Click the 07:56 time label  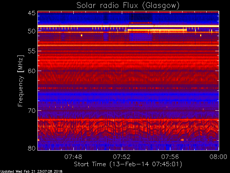170,157
